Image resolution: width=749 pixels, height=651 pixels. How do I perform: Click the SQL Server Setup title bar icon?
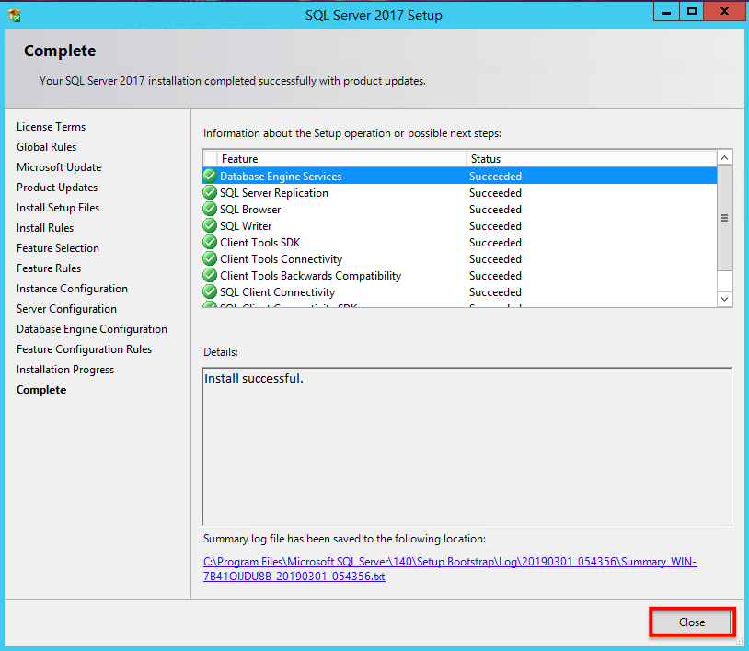click(x=15, y=16)
